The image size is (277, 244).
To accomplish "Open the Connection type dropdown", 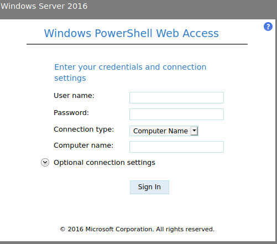I will [x=164, y=131].
